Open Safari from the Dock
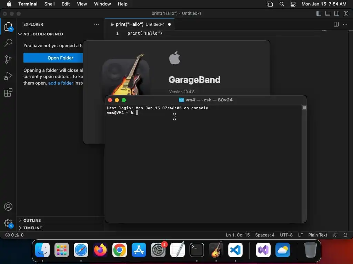353x264 pixels. (x=81, y=250)
